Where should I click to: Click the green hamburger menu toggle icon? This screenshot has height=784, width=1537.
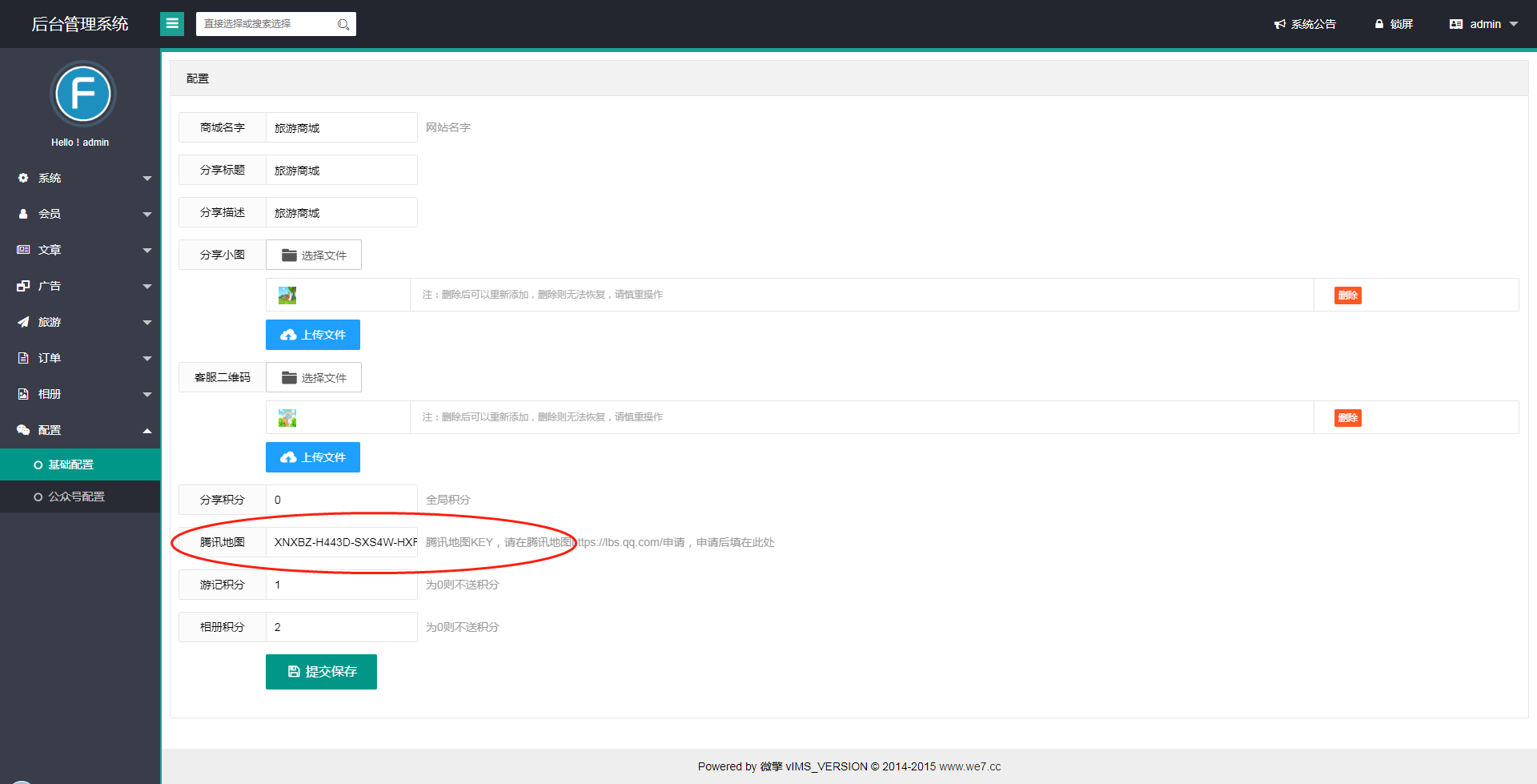click(172, 24)
